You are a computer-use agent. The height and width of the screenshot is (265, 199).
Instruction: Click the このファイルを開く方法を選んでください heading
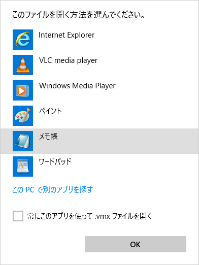click(x=79, y=15)
